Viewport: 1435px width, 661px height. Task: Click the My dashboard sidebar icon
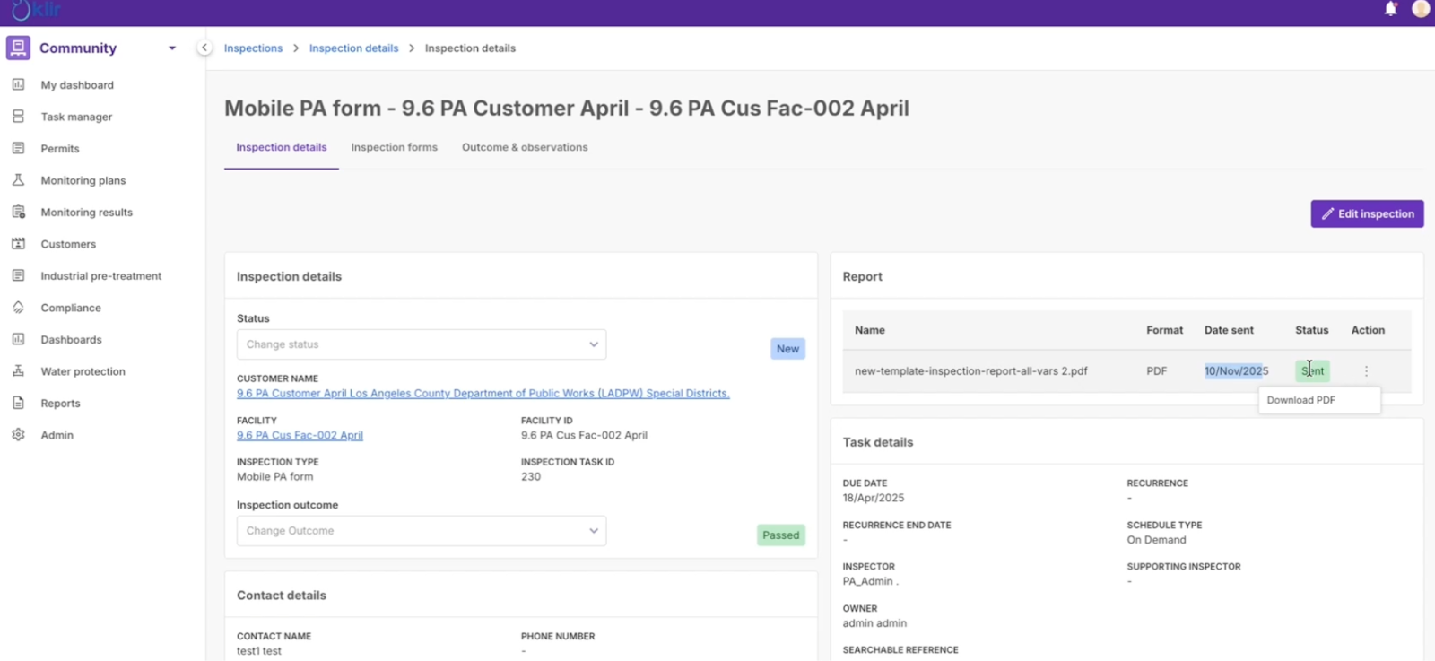coord(18,84)
